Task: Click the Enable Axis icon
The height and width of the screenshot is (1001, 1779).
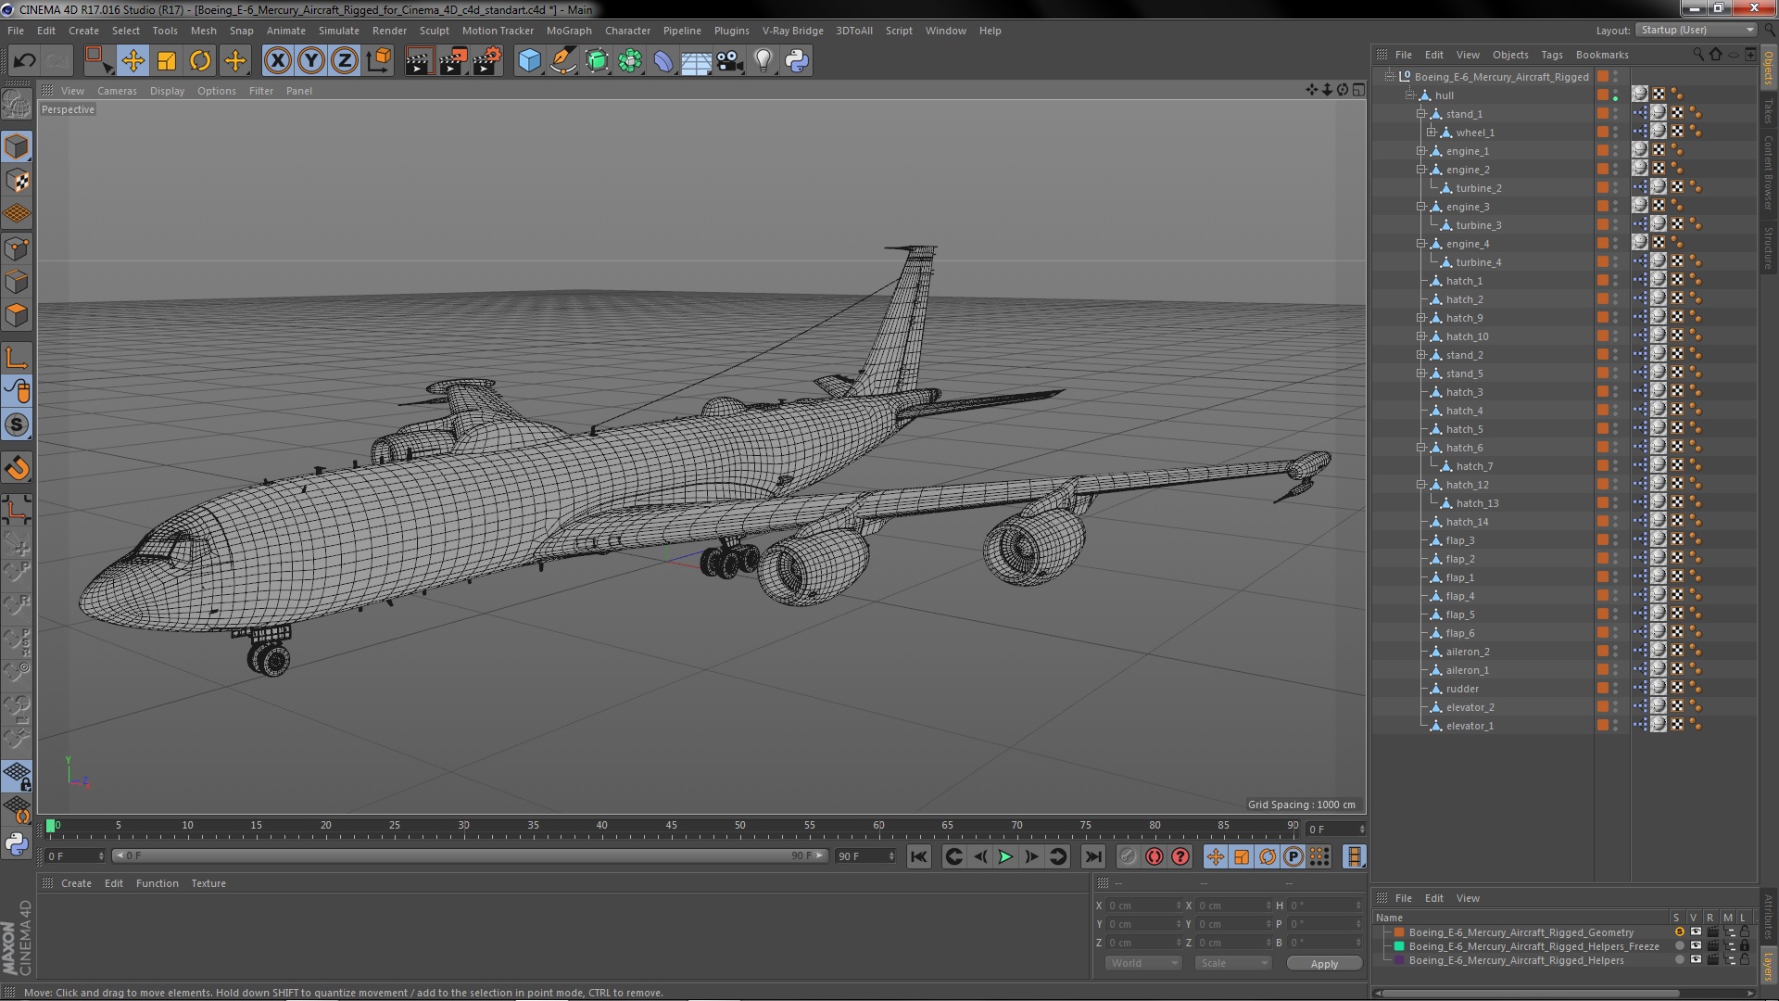Action: click(17, 359)
